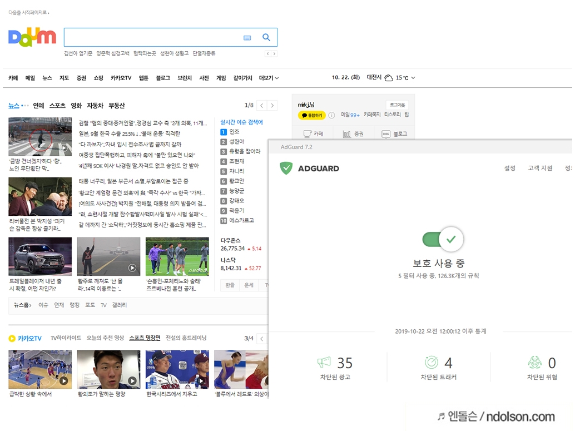Click headline about 태풍 너구리
This screenshot has width=575, height=431.
point(133,181)
